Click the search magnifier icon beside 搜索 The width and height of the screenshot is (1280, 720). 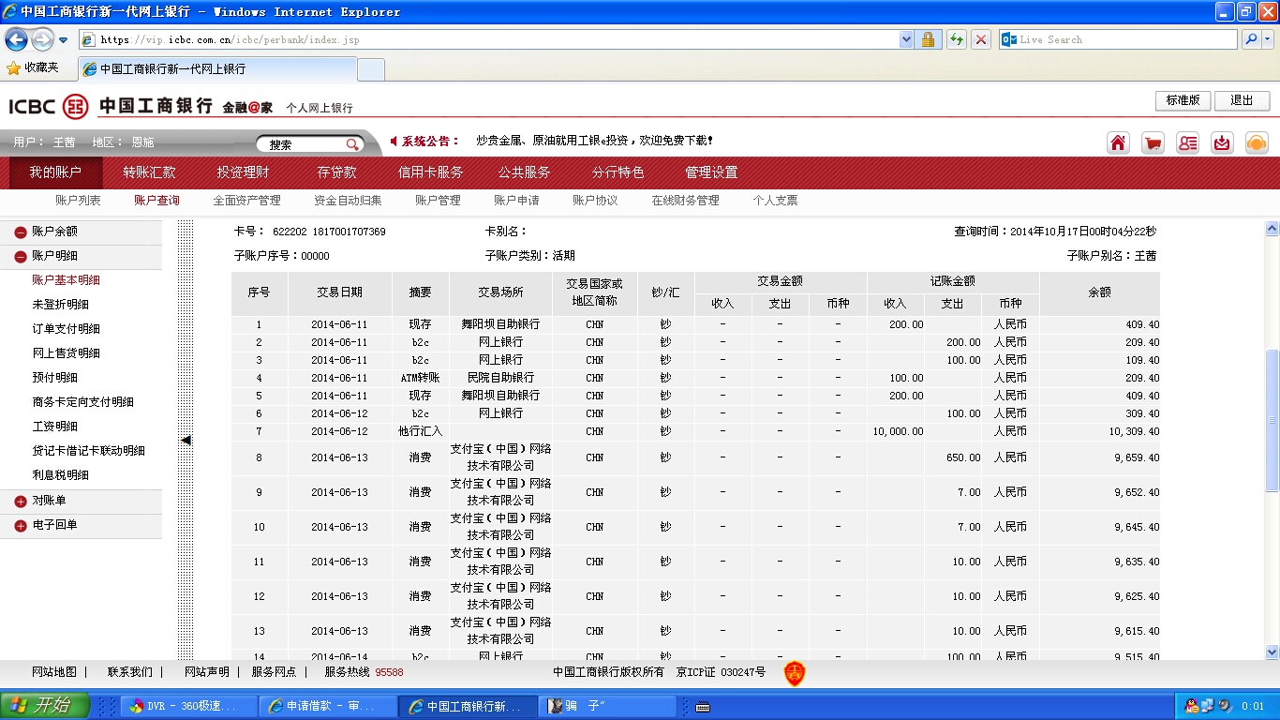(x=352, y=144)
